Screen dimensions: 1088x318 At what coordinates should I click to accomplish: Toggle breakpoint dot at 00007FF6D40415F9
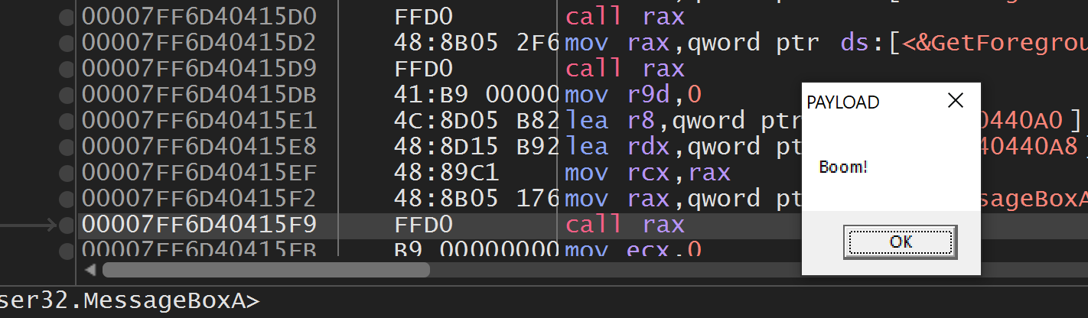coord(67,224)
